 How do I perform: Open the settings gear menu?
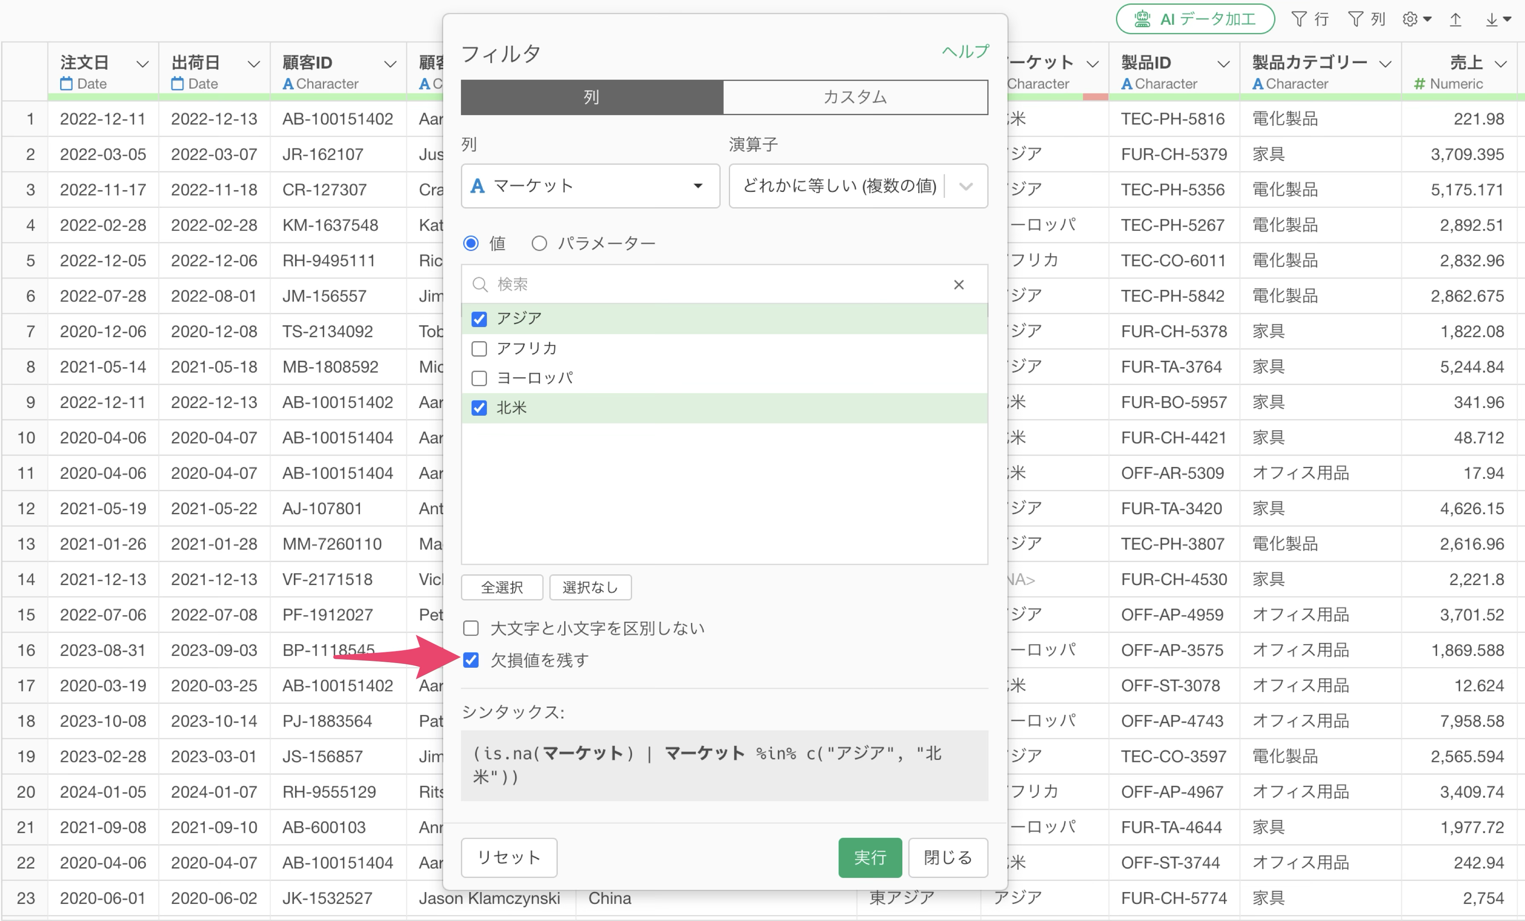(1412, 19)
